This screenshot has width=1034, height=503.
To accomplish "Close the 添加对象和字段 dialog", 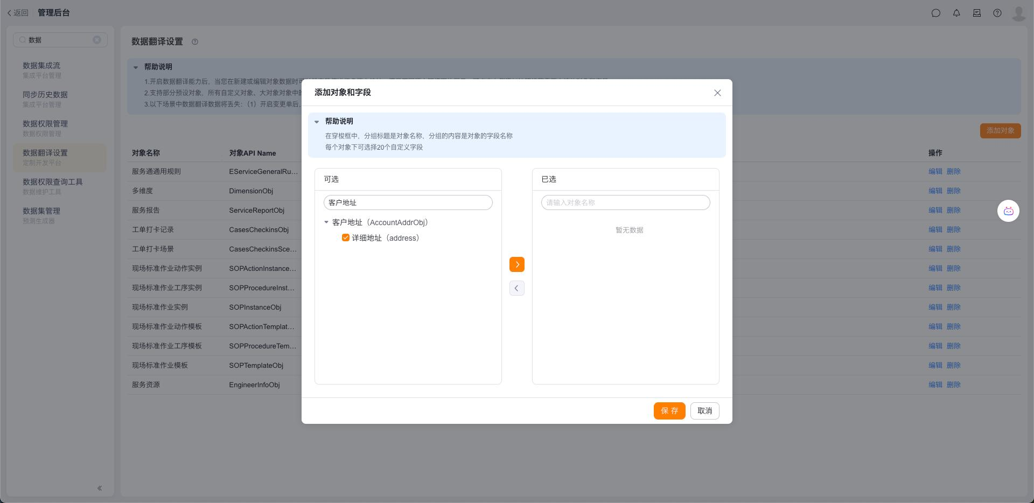I will click(717, 93).
